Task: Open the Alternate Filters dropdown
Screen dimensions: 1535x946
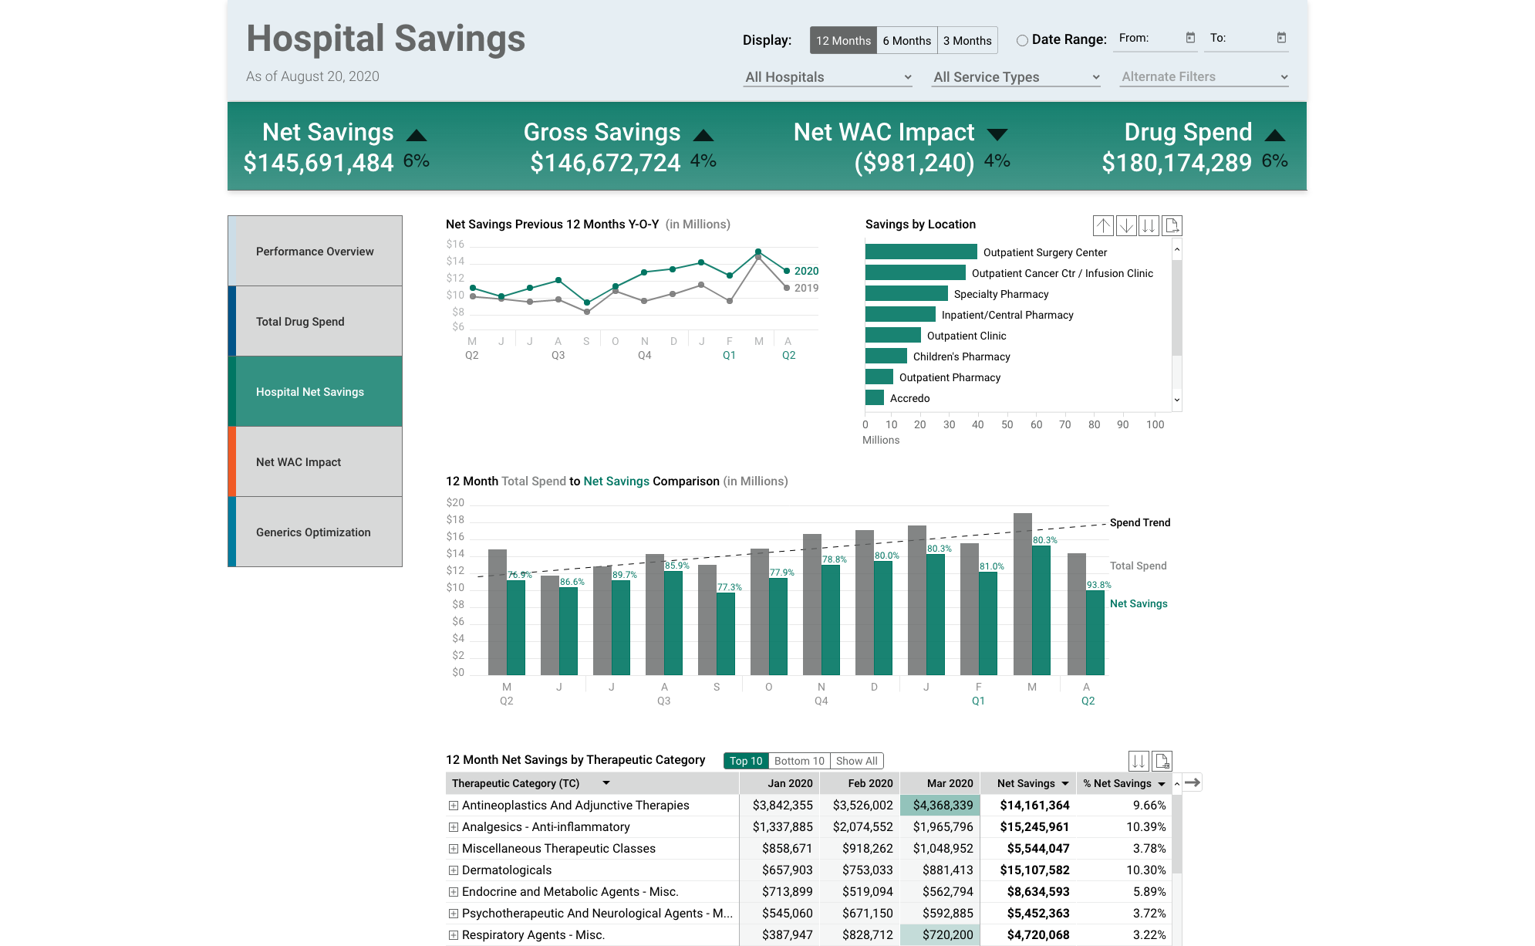Action: pos(1202,76)
